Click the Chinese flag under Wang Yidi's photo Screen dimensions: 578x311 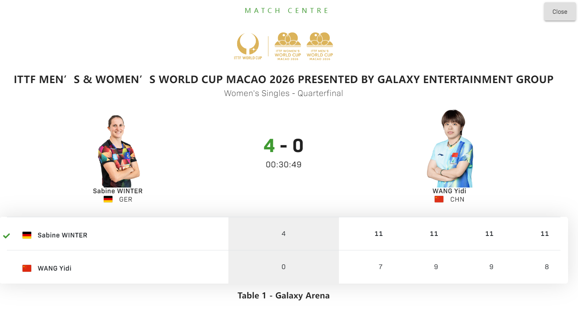click(x=439, y=199)
